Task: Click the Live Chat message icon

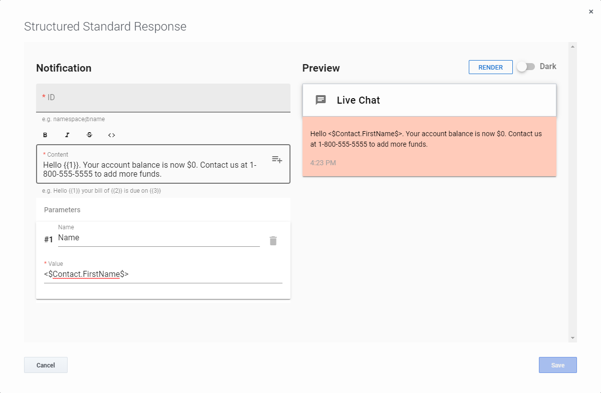Action: click(x=321, y=100)
